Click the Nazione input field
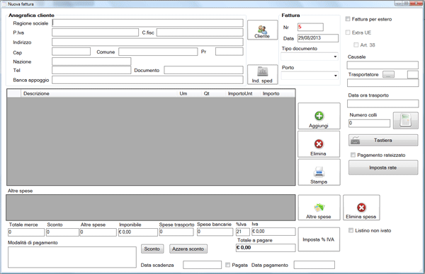This screenshot has height=274, width=425. pyautogui.click(x=91, y=61)
